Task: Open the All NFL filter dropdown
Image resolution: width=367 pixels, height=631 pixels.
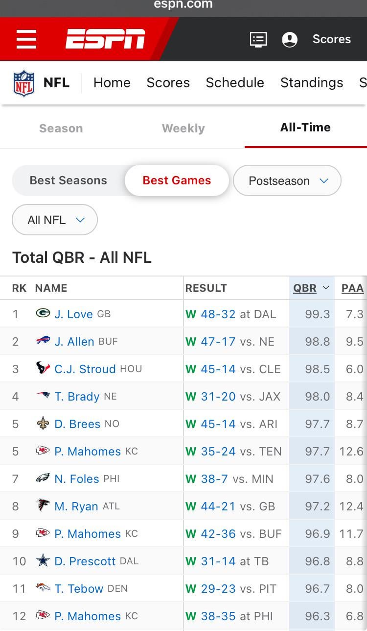Action: click(x=55, y=220)
